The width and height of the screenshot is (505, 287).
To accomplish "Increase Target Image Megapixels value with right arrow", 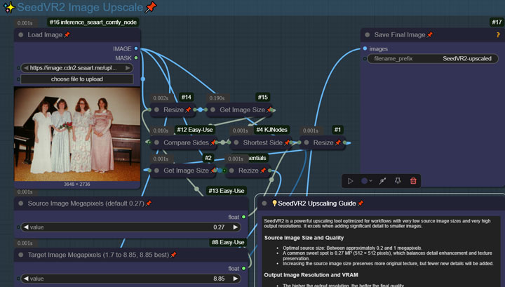I will click(236, 279).
